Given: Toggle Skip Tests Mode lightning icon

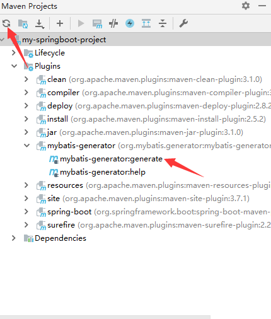Looking at the screenshot, I should coord(130,23).
